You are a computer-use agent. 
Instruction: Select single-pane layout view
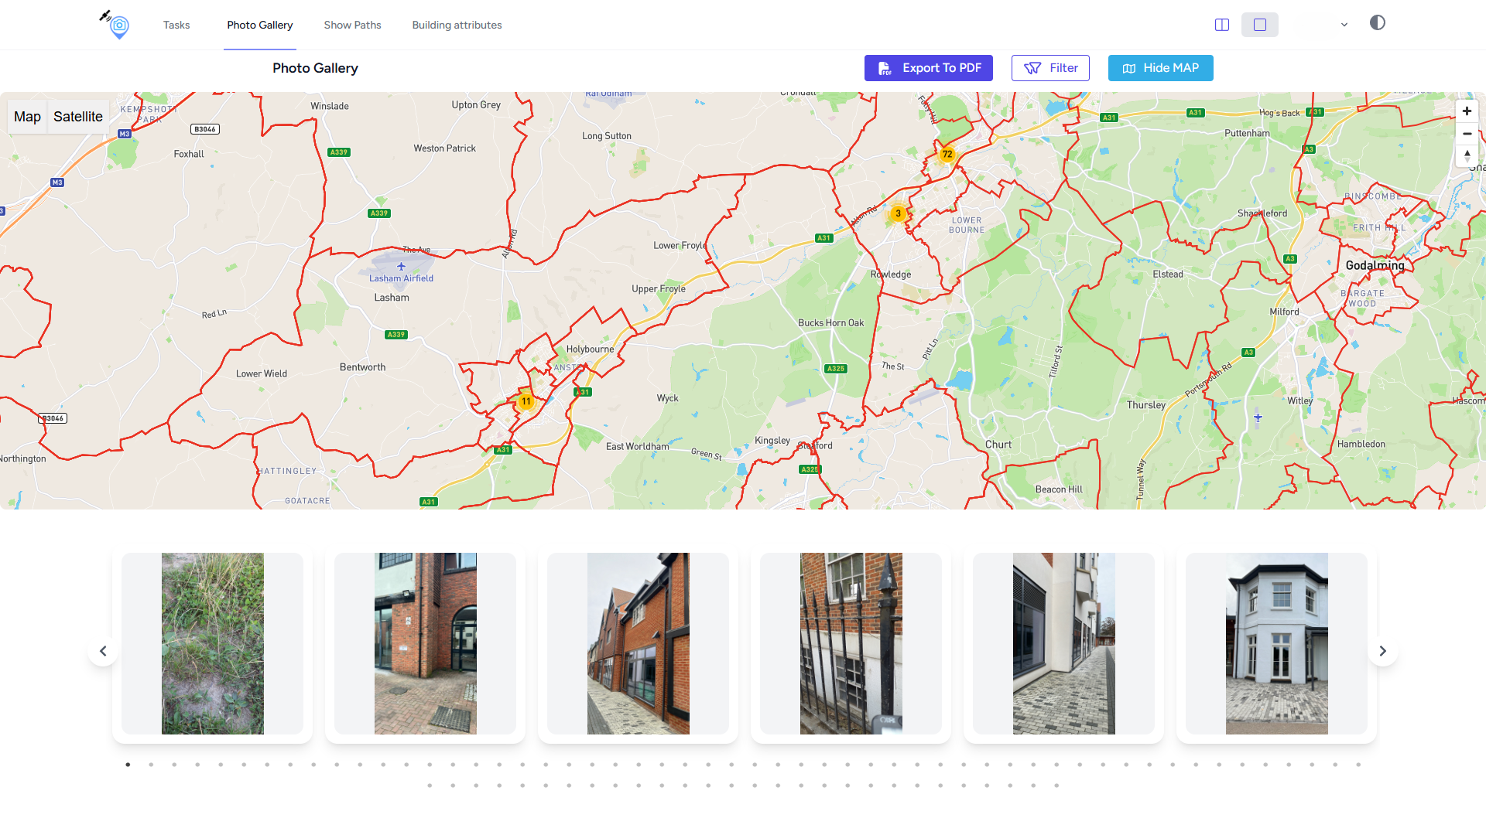[x=1259, y=25]
